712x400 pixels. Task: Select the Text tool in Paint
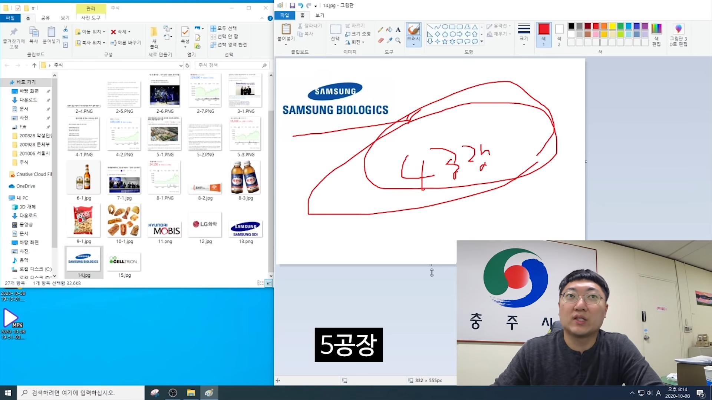pos(398,30)
